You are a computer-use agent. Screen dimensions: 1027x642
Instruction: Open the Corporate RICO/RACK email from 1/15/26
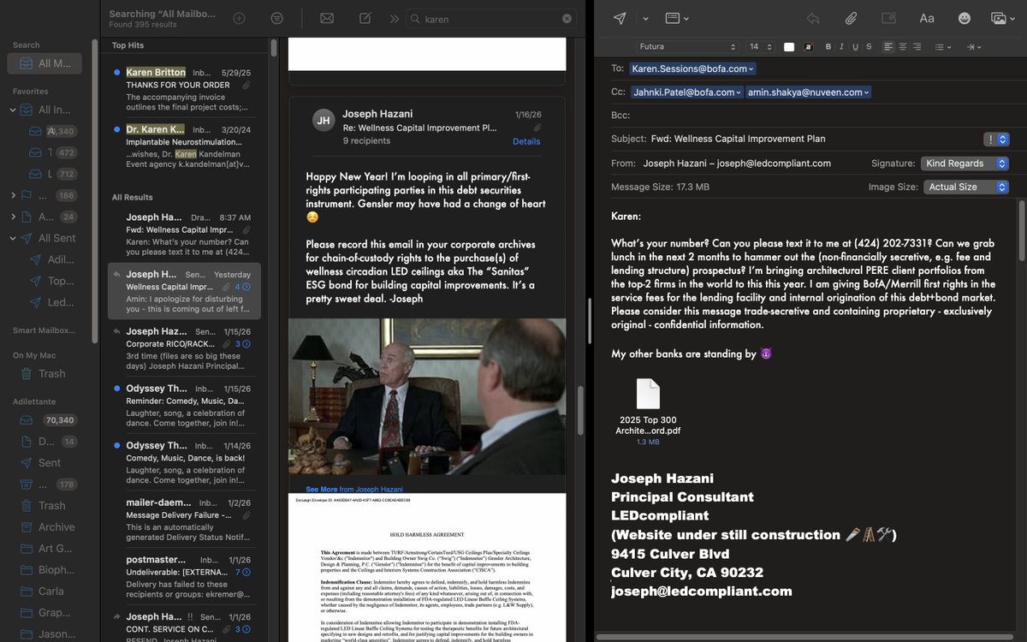[184, 348]
